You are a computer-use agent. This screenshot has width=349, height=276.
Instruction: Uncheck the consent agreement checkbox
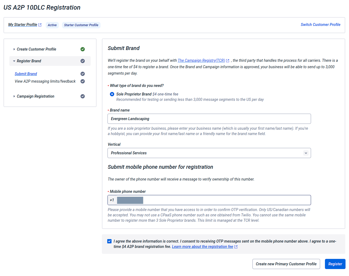click(x=109, y=241)
